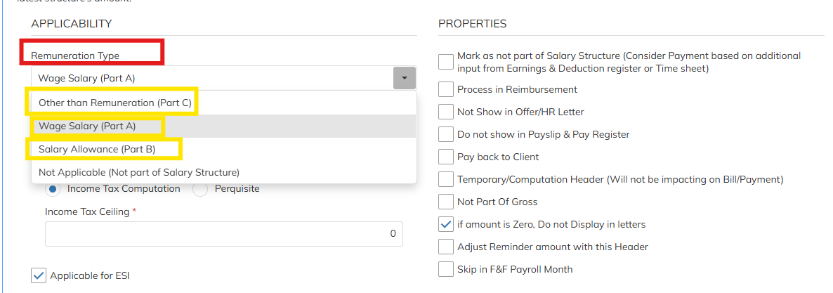Choose Wage Salary (Part A) option
Viewport: 833px width, 293px height.
pyautogui.click(x=87, y=126)
